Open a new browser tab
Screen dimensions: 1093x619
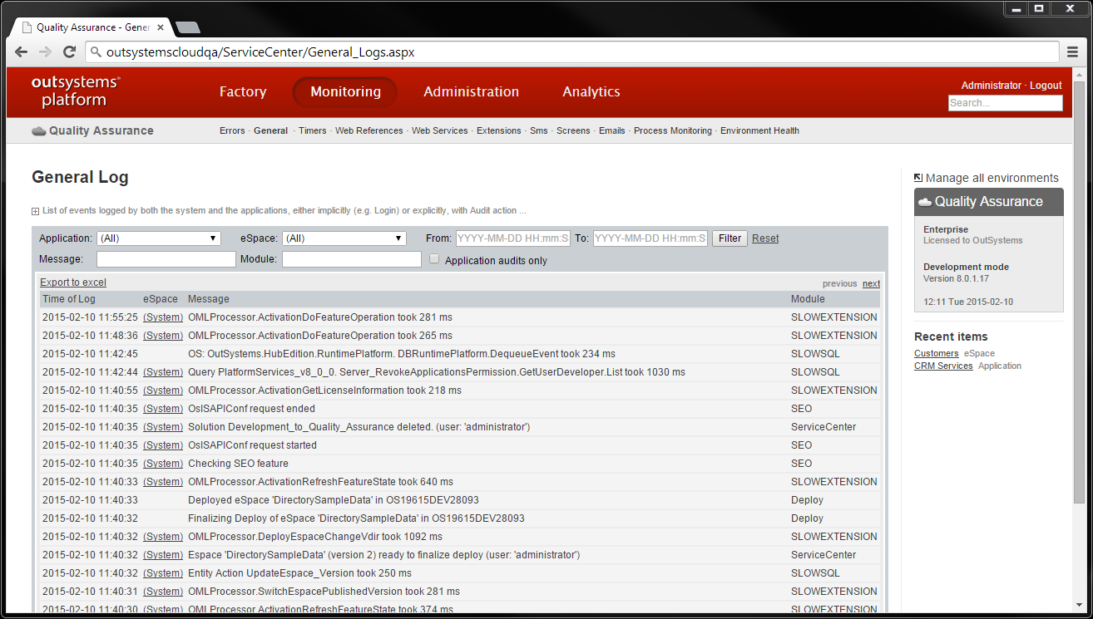187,27
